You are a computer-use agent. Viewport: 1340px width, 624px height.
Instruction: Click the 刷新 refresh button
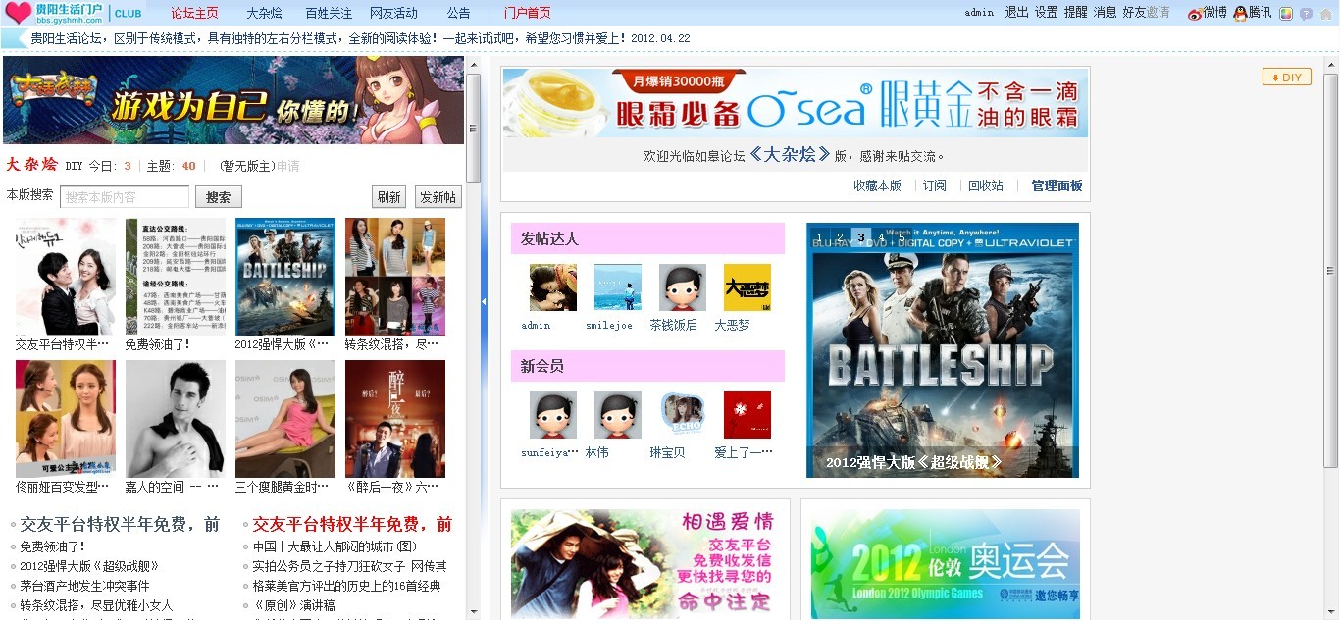[x=388, y=197]
